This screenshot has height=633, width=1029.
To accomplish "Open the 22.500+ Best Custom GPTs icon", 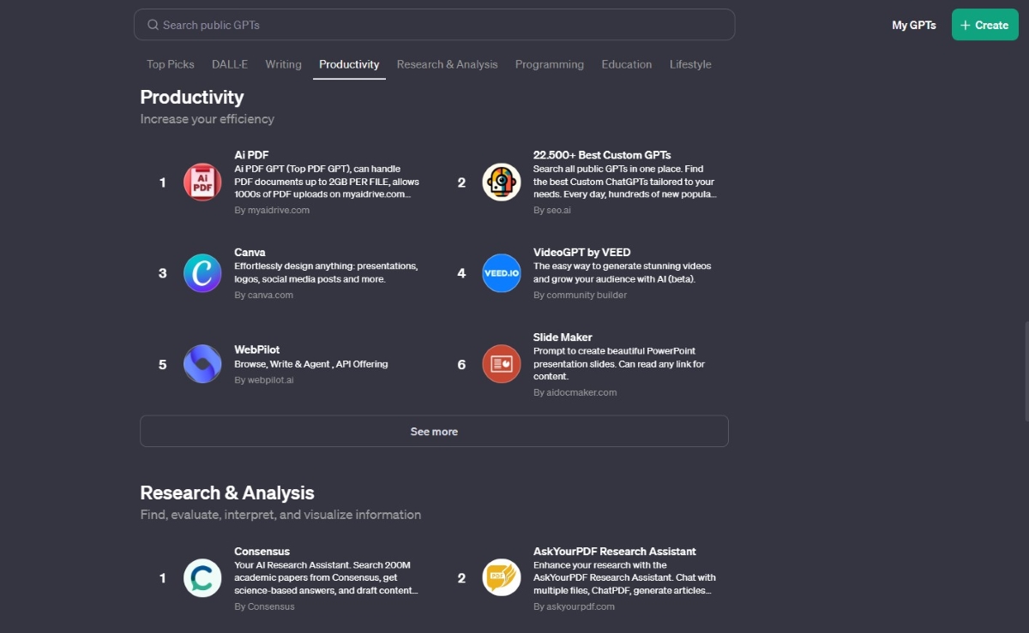I will click(x=502, y=182).
